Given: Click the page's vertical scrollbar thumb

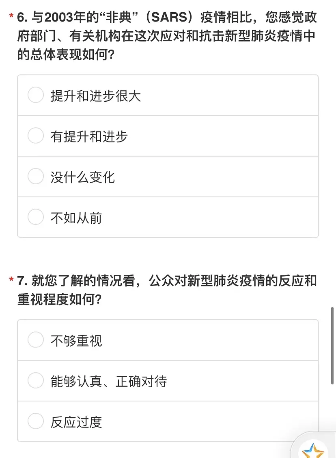Looking at the screenshot, I should coord(332,346).
